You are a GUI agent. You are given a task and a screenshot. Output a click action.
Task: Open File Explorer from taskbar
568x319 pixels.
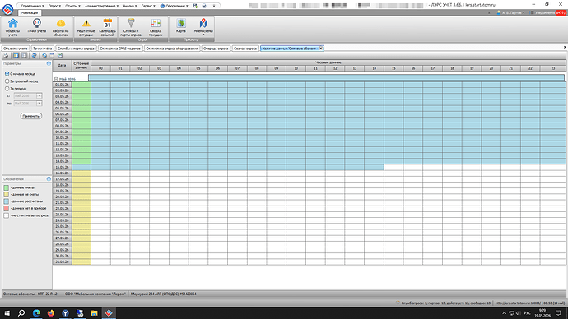tap(94, 313)
